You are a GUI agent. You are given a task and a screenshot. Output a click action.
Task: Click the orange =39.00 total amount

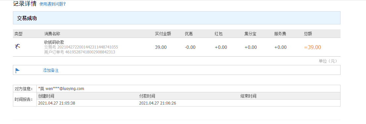pyautogui.click(x=312, y=47)
